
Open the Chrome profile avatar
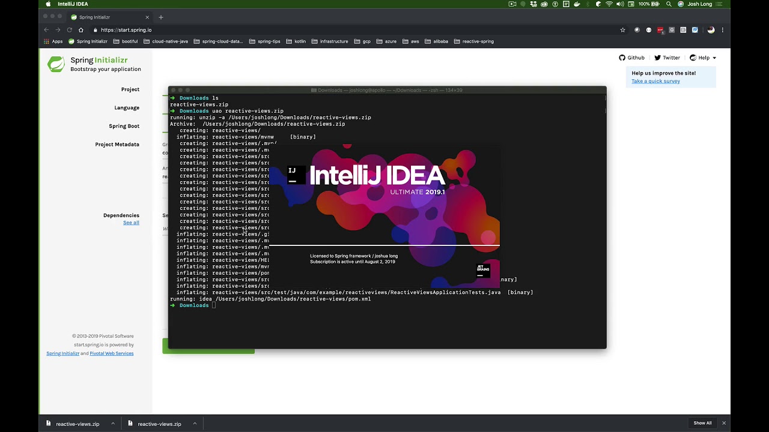pos(711,30)
